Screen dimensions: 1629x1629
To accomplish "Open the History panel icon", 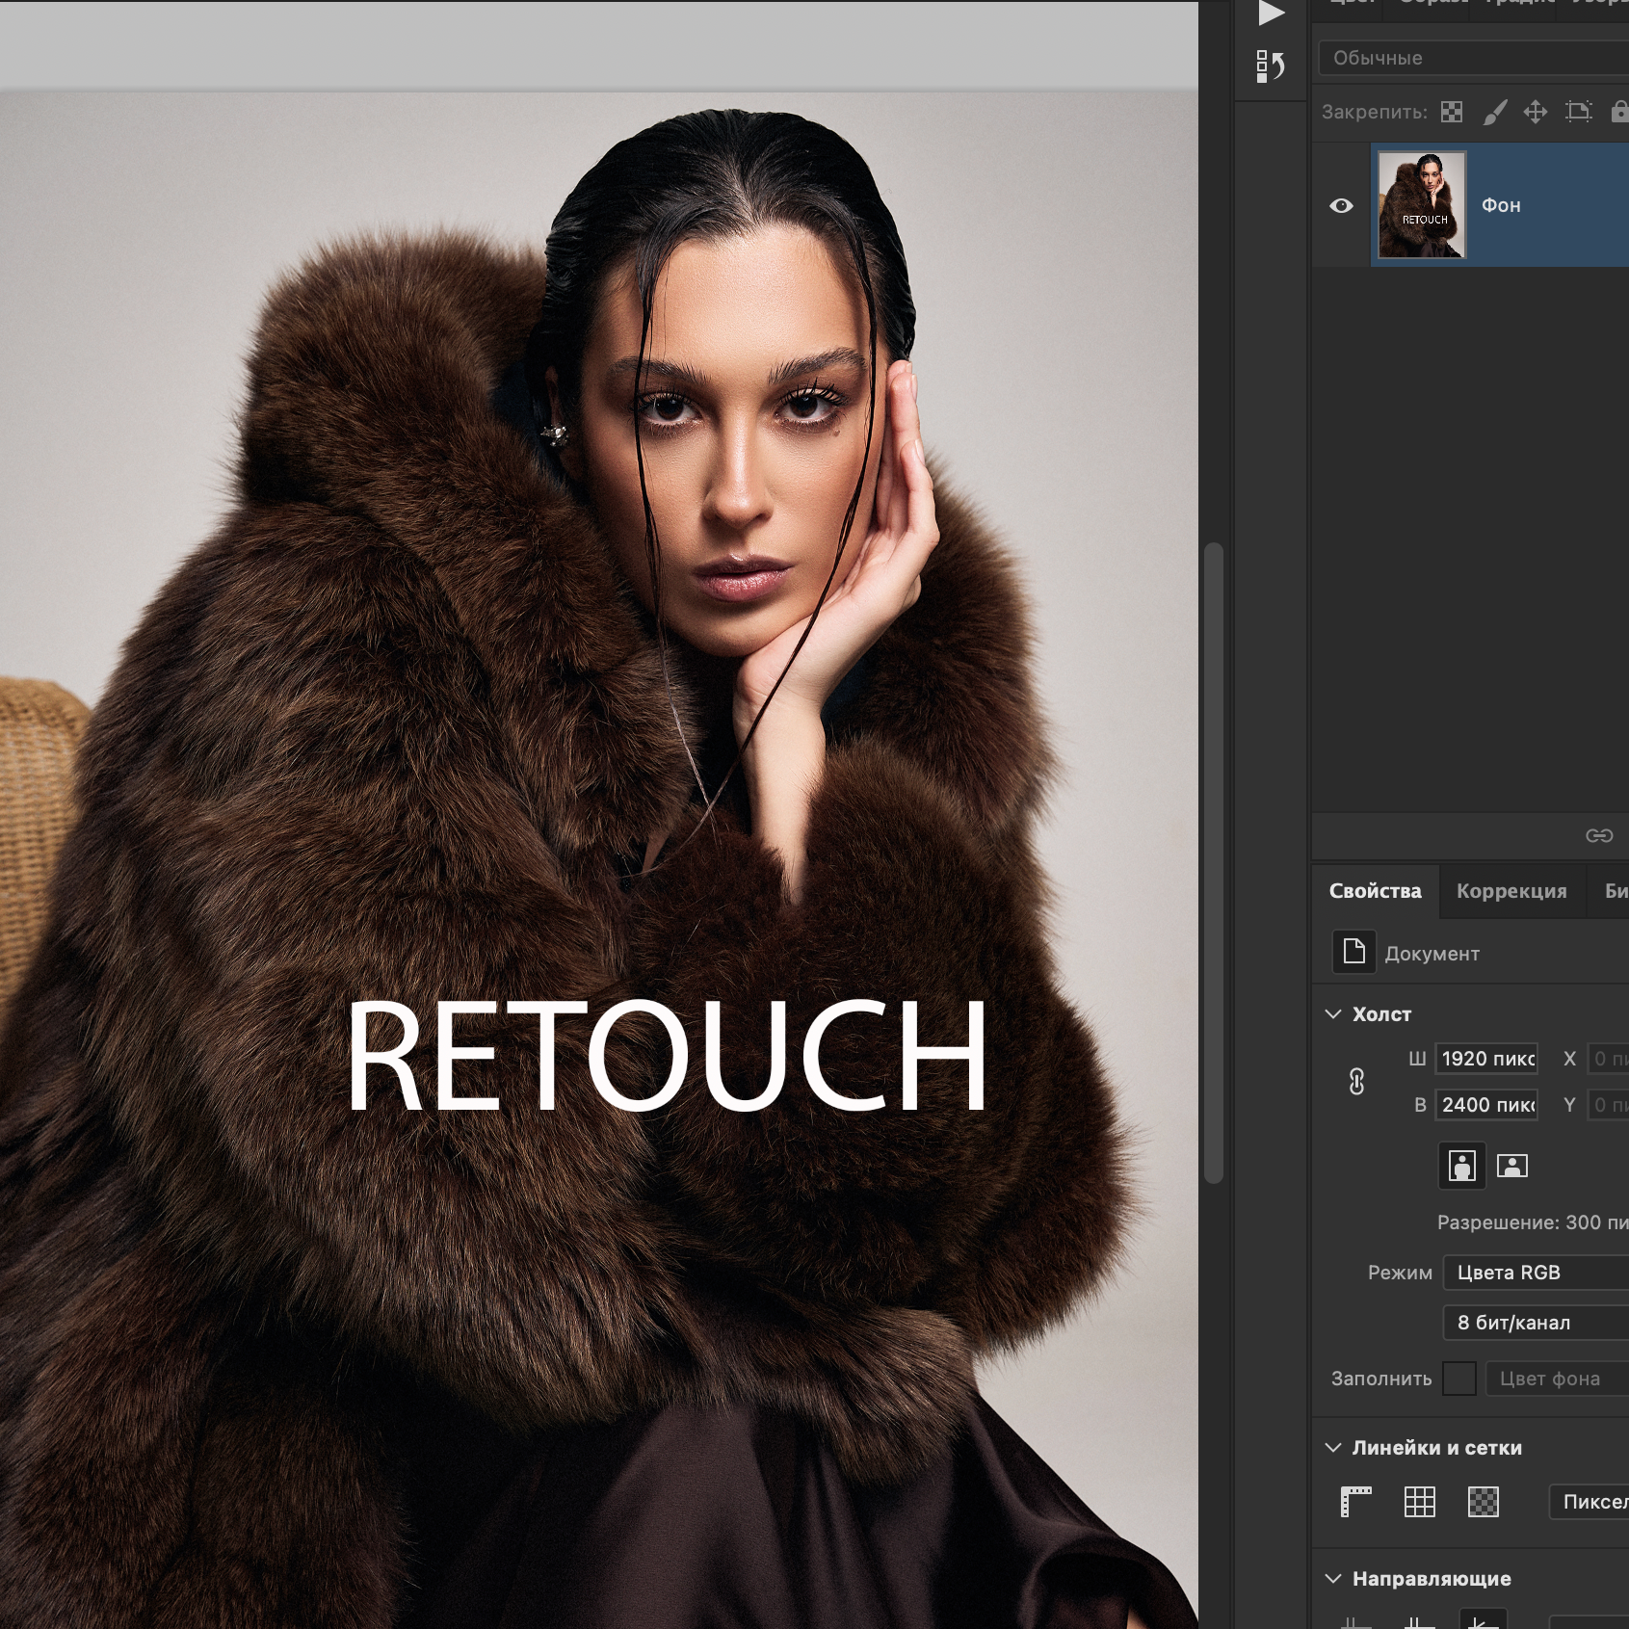I will tap(1270, 66).
